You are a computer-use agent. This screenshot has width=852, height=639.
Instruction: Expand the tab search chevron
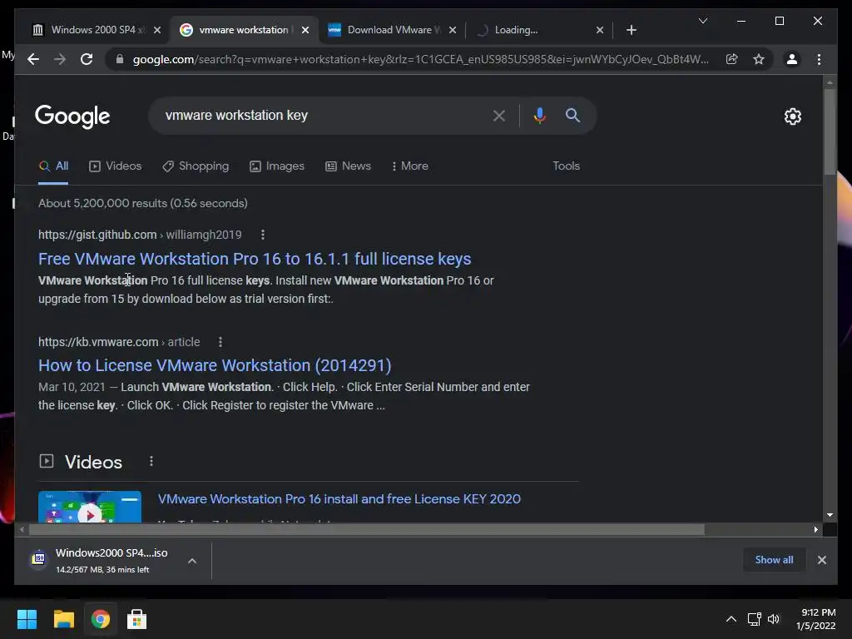point(702,21)
